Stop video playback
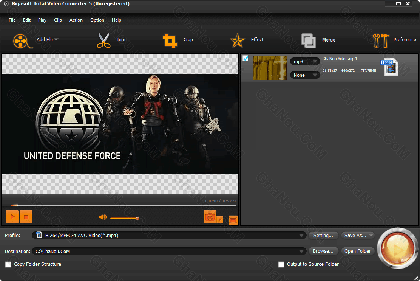Viewport: 420px width, 281px height. (x=26, y=217)
